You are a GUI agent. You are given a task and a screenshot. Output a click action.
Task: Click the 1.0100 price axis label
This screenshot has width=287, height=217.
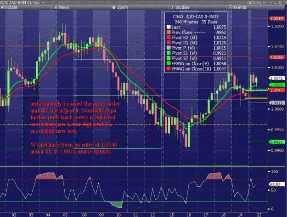tap(277, 68)
